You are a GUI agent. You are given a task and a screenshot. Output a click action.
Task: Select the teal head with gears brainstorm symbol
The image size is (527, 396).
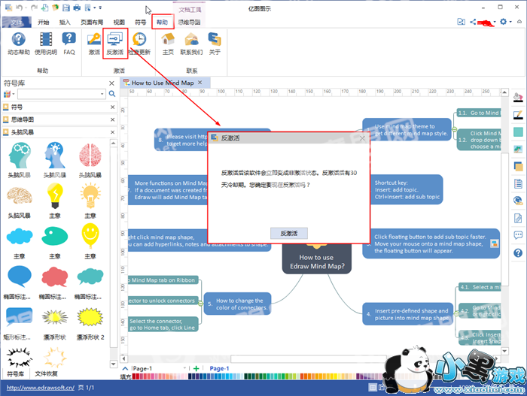point(19,155)
